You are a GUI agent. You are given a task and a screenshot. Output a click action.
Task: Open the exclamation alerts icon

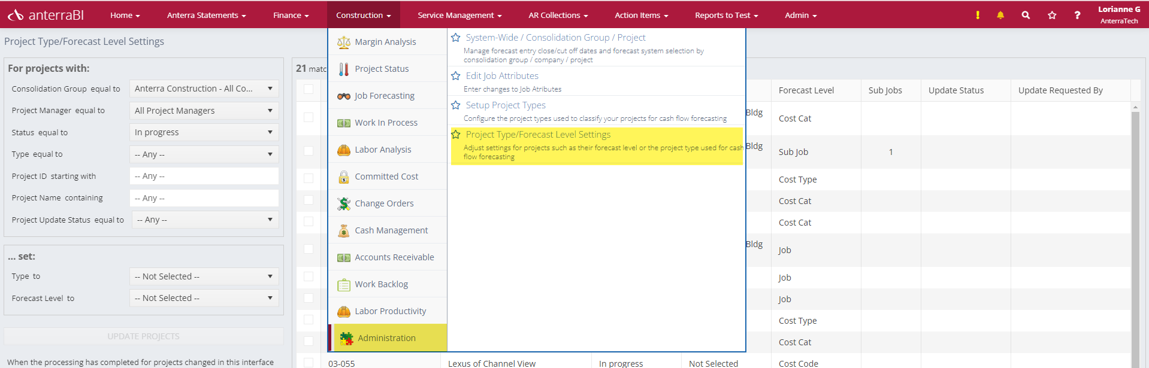pos(978,15)
